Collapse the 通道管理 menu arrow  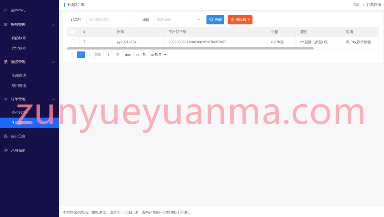point(54,62)
